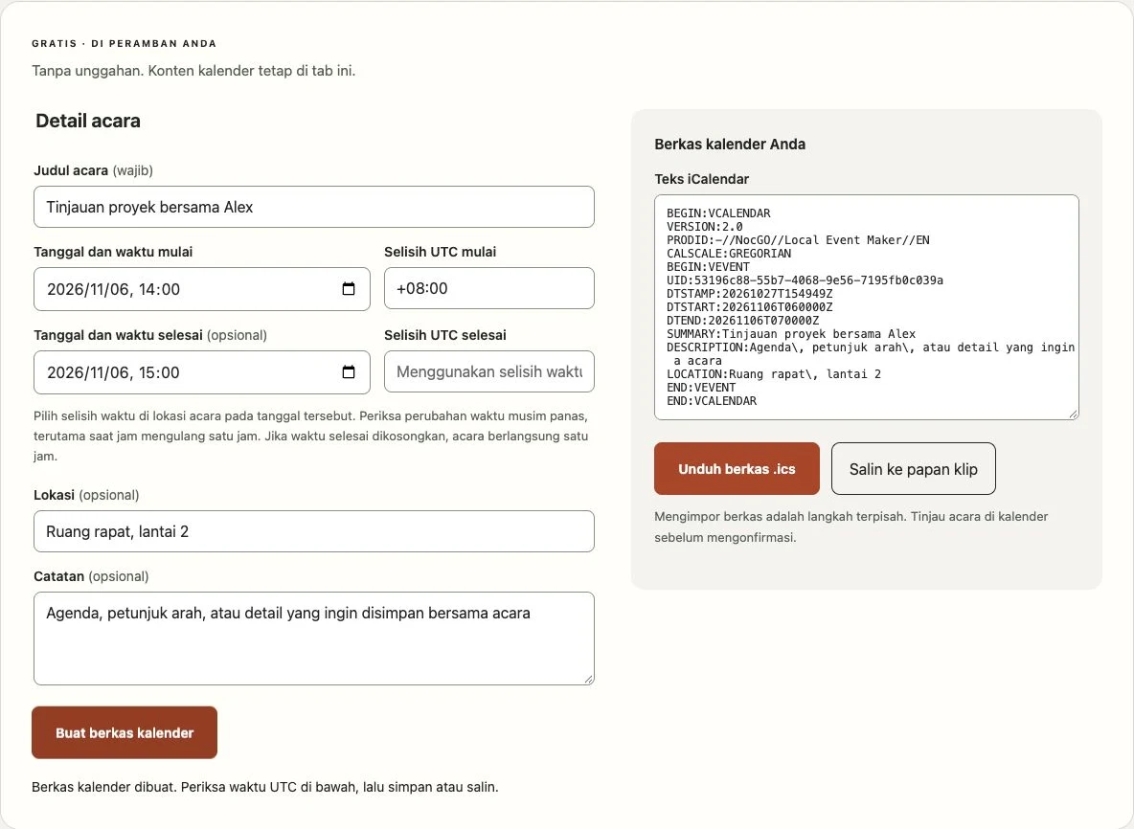The image size is (1134, 829).
Task: Click the DTEND:20261106T070000Z line
Action: pyautogui.click(x=742, y=320)
